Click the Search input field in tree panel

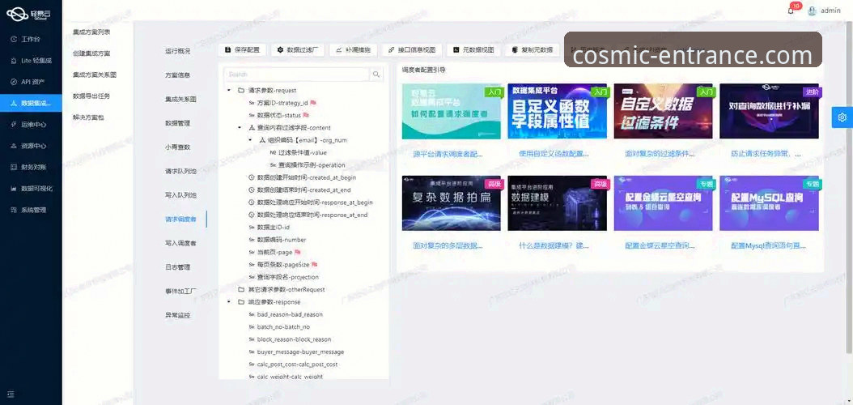point(295,74)
